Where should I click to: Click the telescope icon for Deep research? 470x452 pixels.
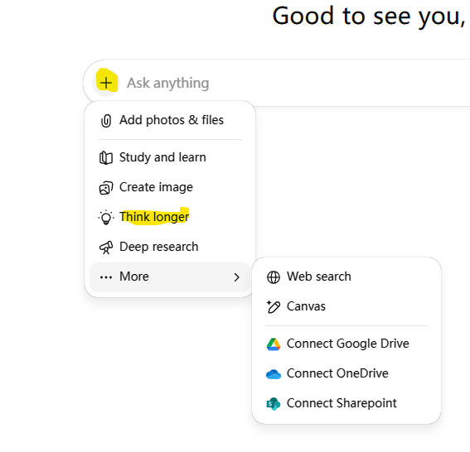[106, 248]
